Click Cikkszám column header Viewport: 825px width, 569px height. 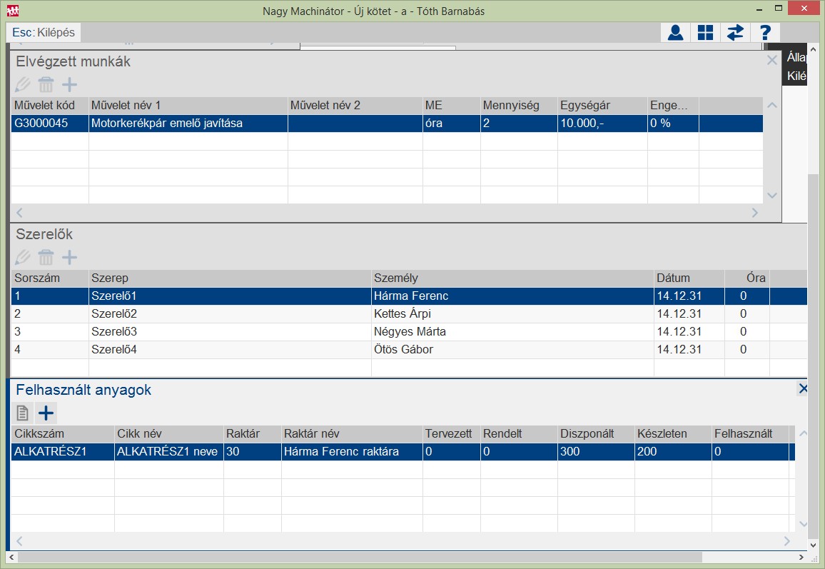click(63, 434)
